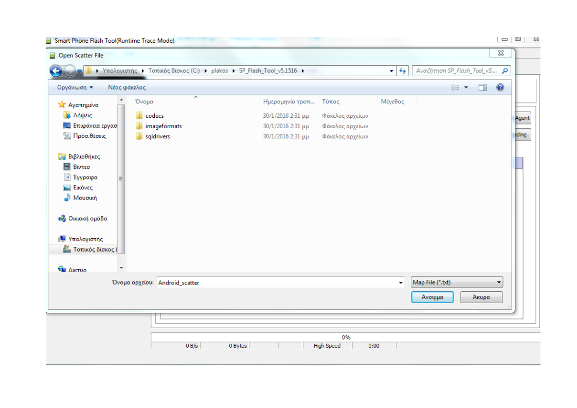The height and width of the screenshot is (408, 577).
Task: Click High Speed in Flash Tool status bar
Action: click(327, 346)
